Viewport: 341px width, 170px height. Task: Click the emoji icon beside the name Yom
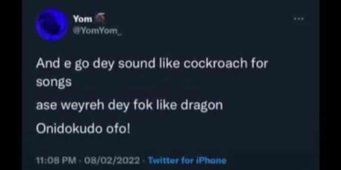click(100, 18)
